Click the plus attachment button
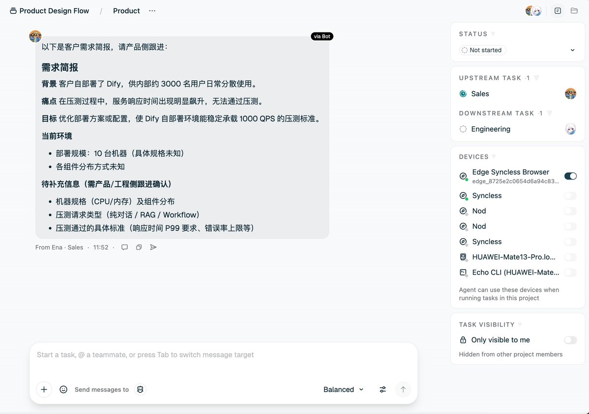The image size is (589, 414). pos(44,389)
